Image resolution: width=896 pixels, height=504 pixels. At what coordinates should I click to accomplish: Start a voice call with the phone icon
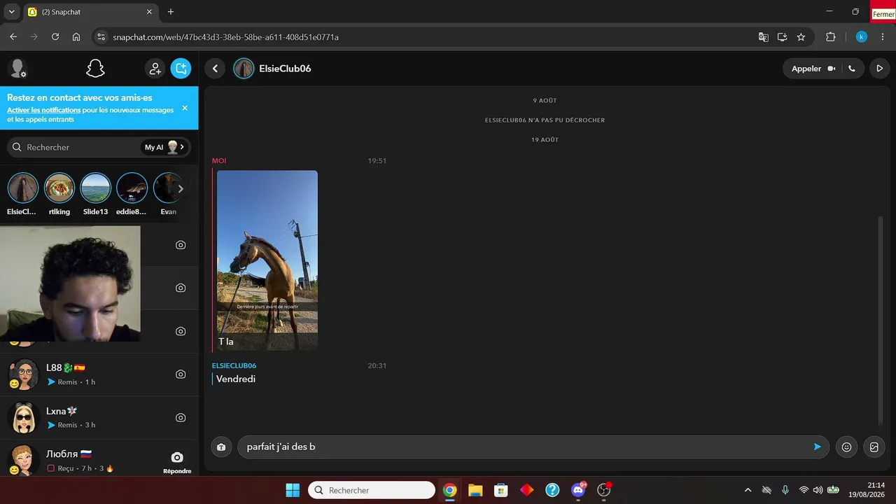click(x=851, y=69)
